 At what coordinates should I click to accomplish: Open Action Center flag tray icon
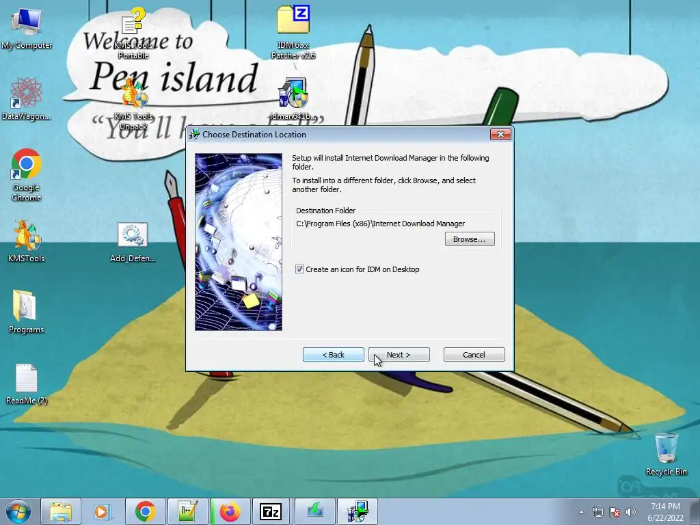tap(615, 512)
